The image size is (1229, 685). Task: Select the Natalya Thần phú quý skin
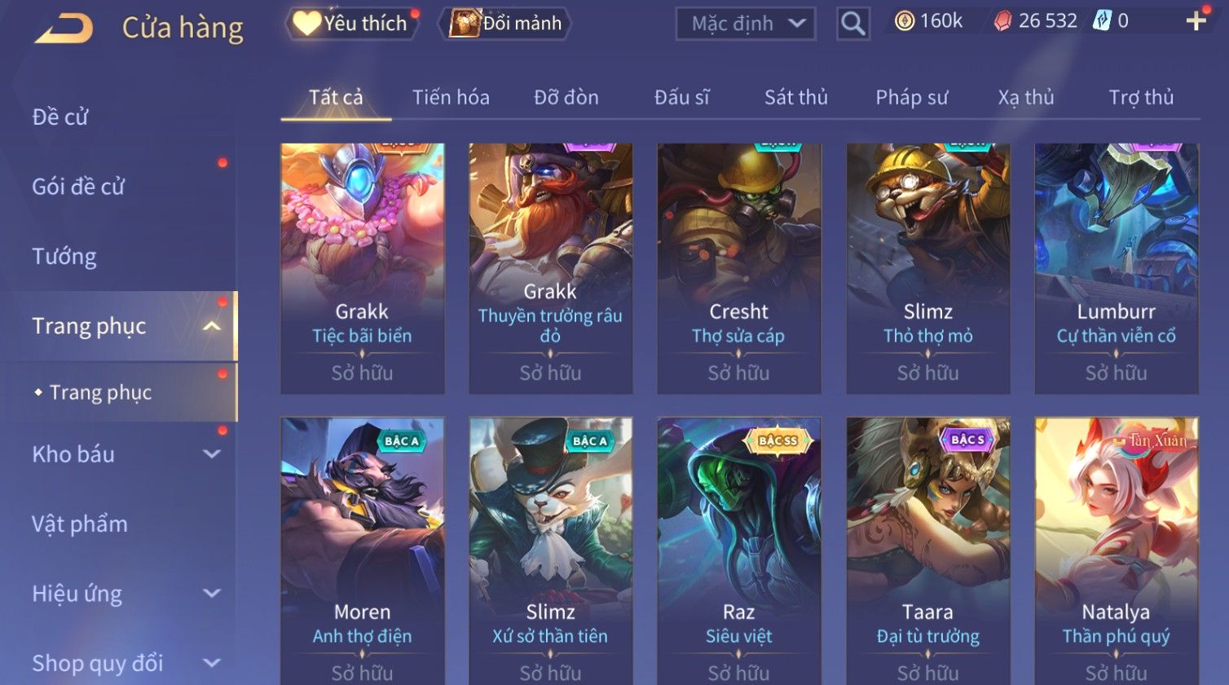tap(1117, 551)
